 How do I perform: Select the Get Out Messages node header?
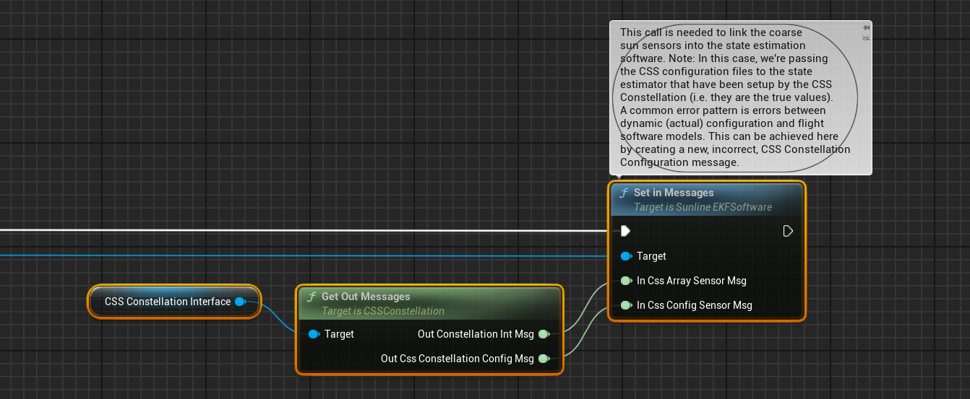(365, 297)
